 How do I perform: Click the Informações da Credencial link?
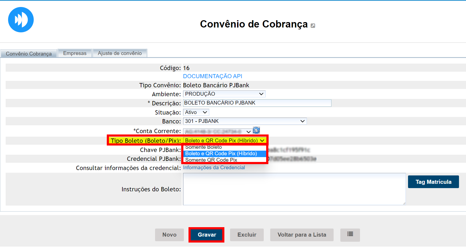[214, 168]
